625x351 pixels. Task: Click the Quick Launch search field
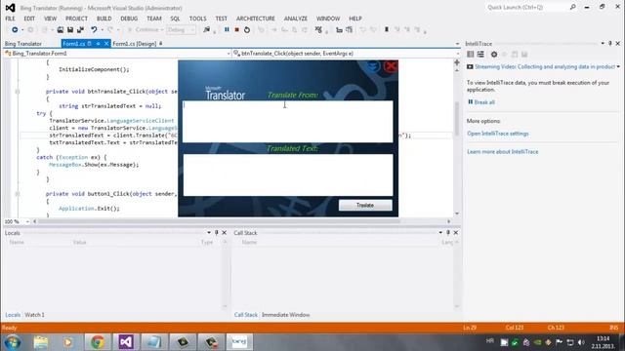526,7
